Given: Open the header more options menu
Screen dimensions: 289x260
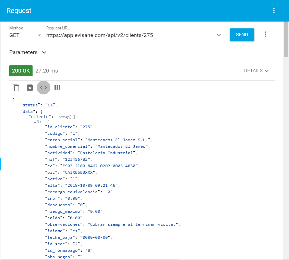Looking at the screenshot, I should click(x=274, y=11).
